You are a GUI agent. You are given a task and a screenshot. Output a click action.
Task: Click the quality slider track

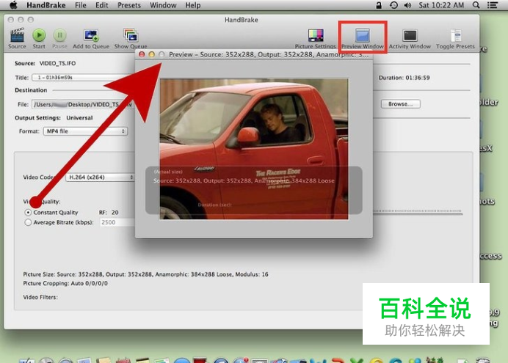pos(417,211)
